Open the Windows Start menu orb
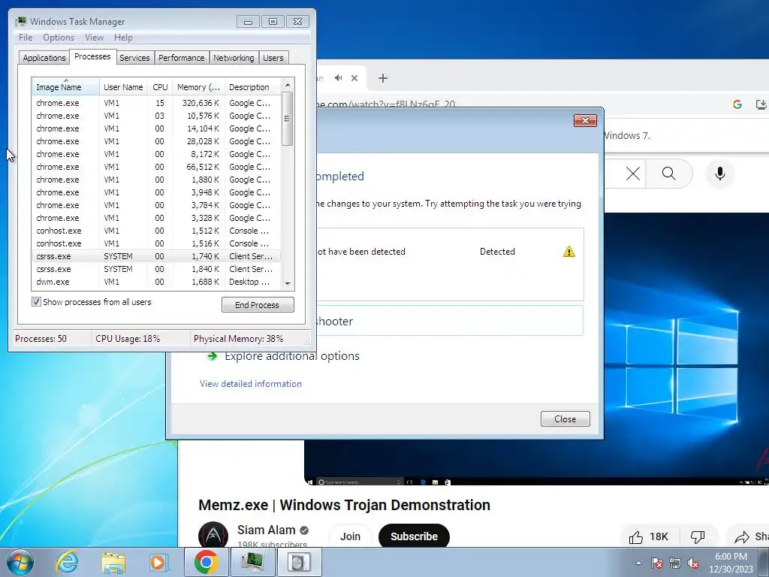This screenshot has width=769, height=577. [x=20, y=562]
